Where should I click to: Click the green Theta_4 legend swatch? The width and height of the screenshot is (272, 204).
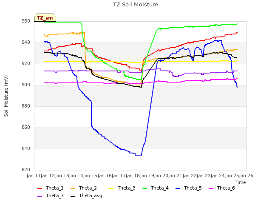pos(144,189)
